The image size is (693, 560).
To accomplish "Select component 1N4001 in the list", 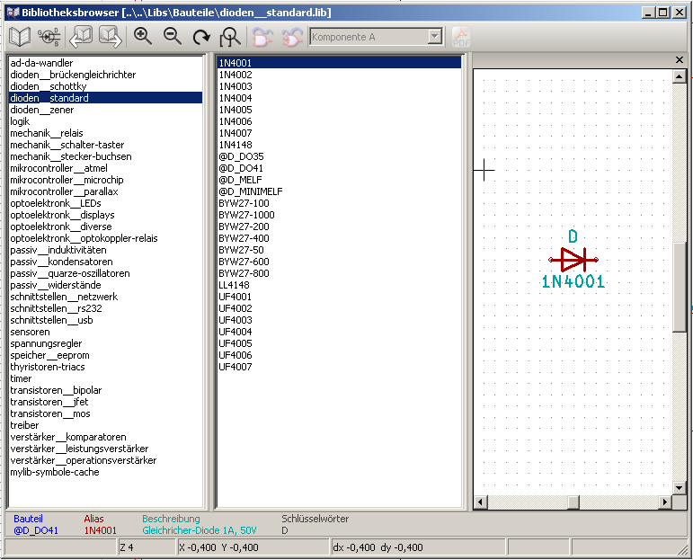I will pos(340,63).
